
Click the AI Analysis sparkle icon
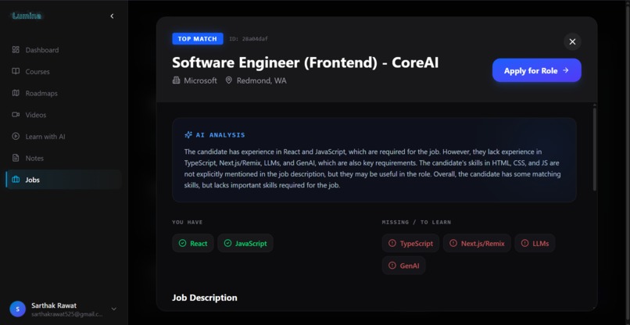(x=188, y=135)
